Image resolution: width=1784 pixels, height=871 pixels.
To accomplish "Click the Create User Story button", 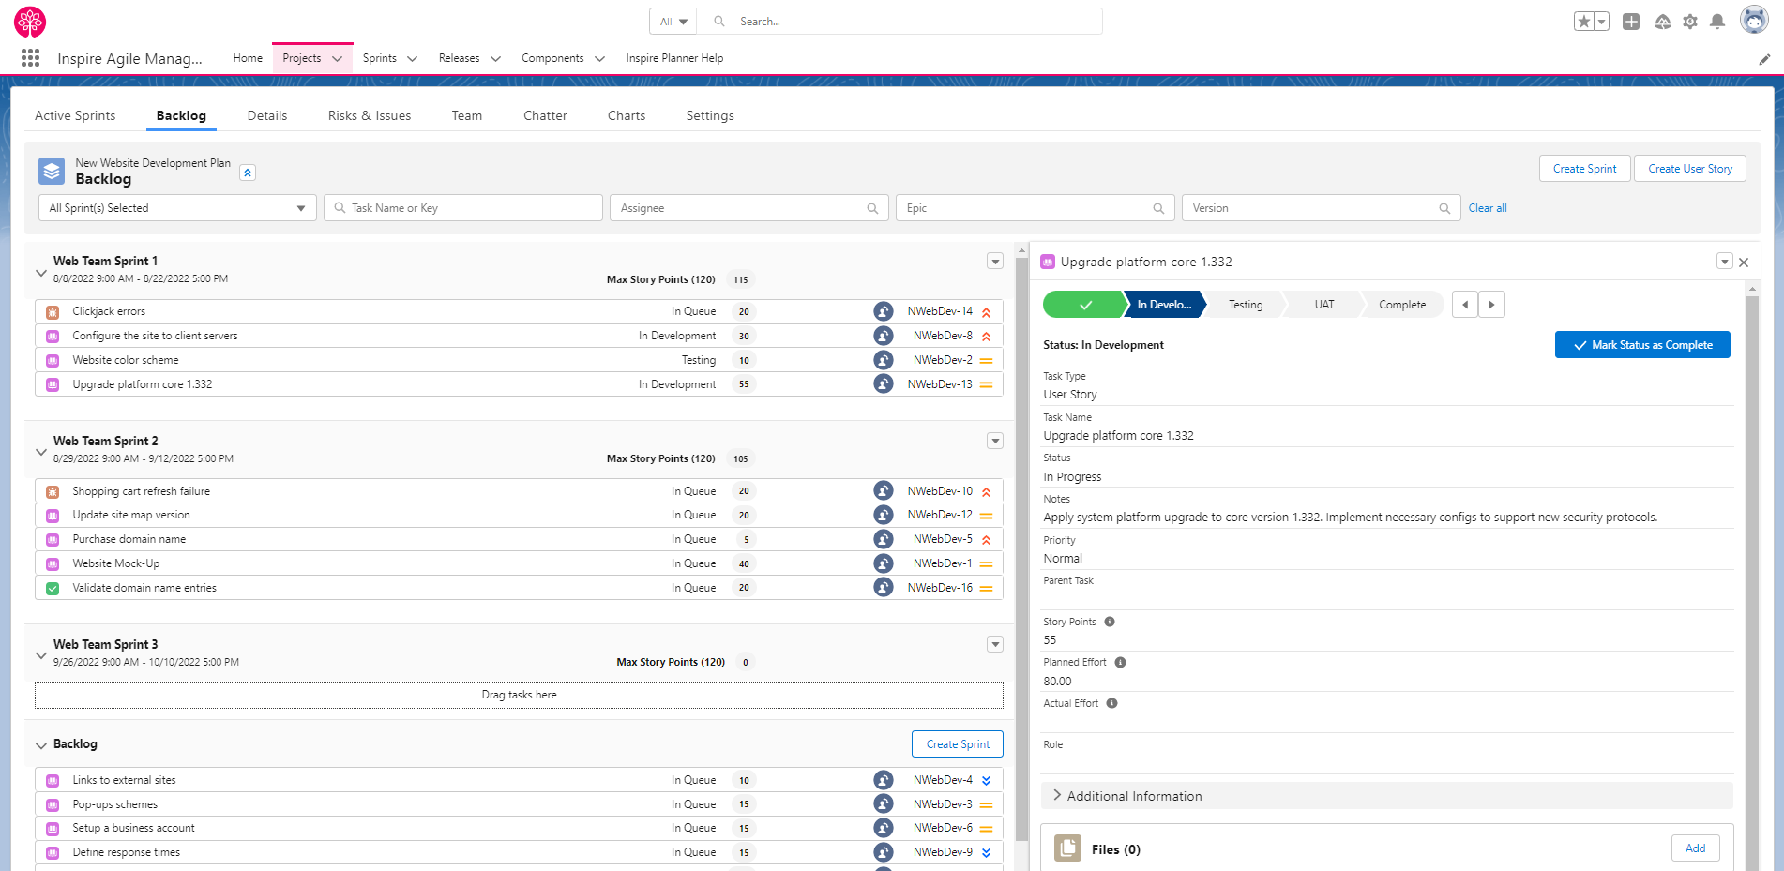I will [1689, 169].
